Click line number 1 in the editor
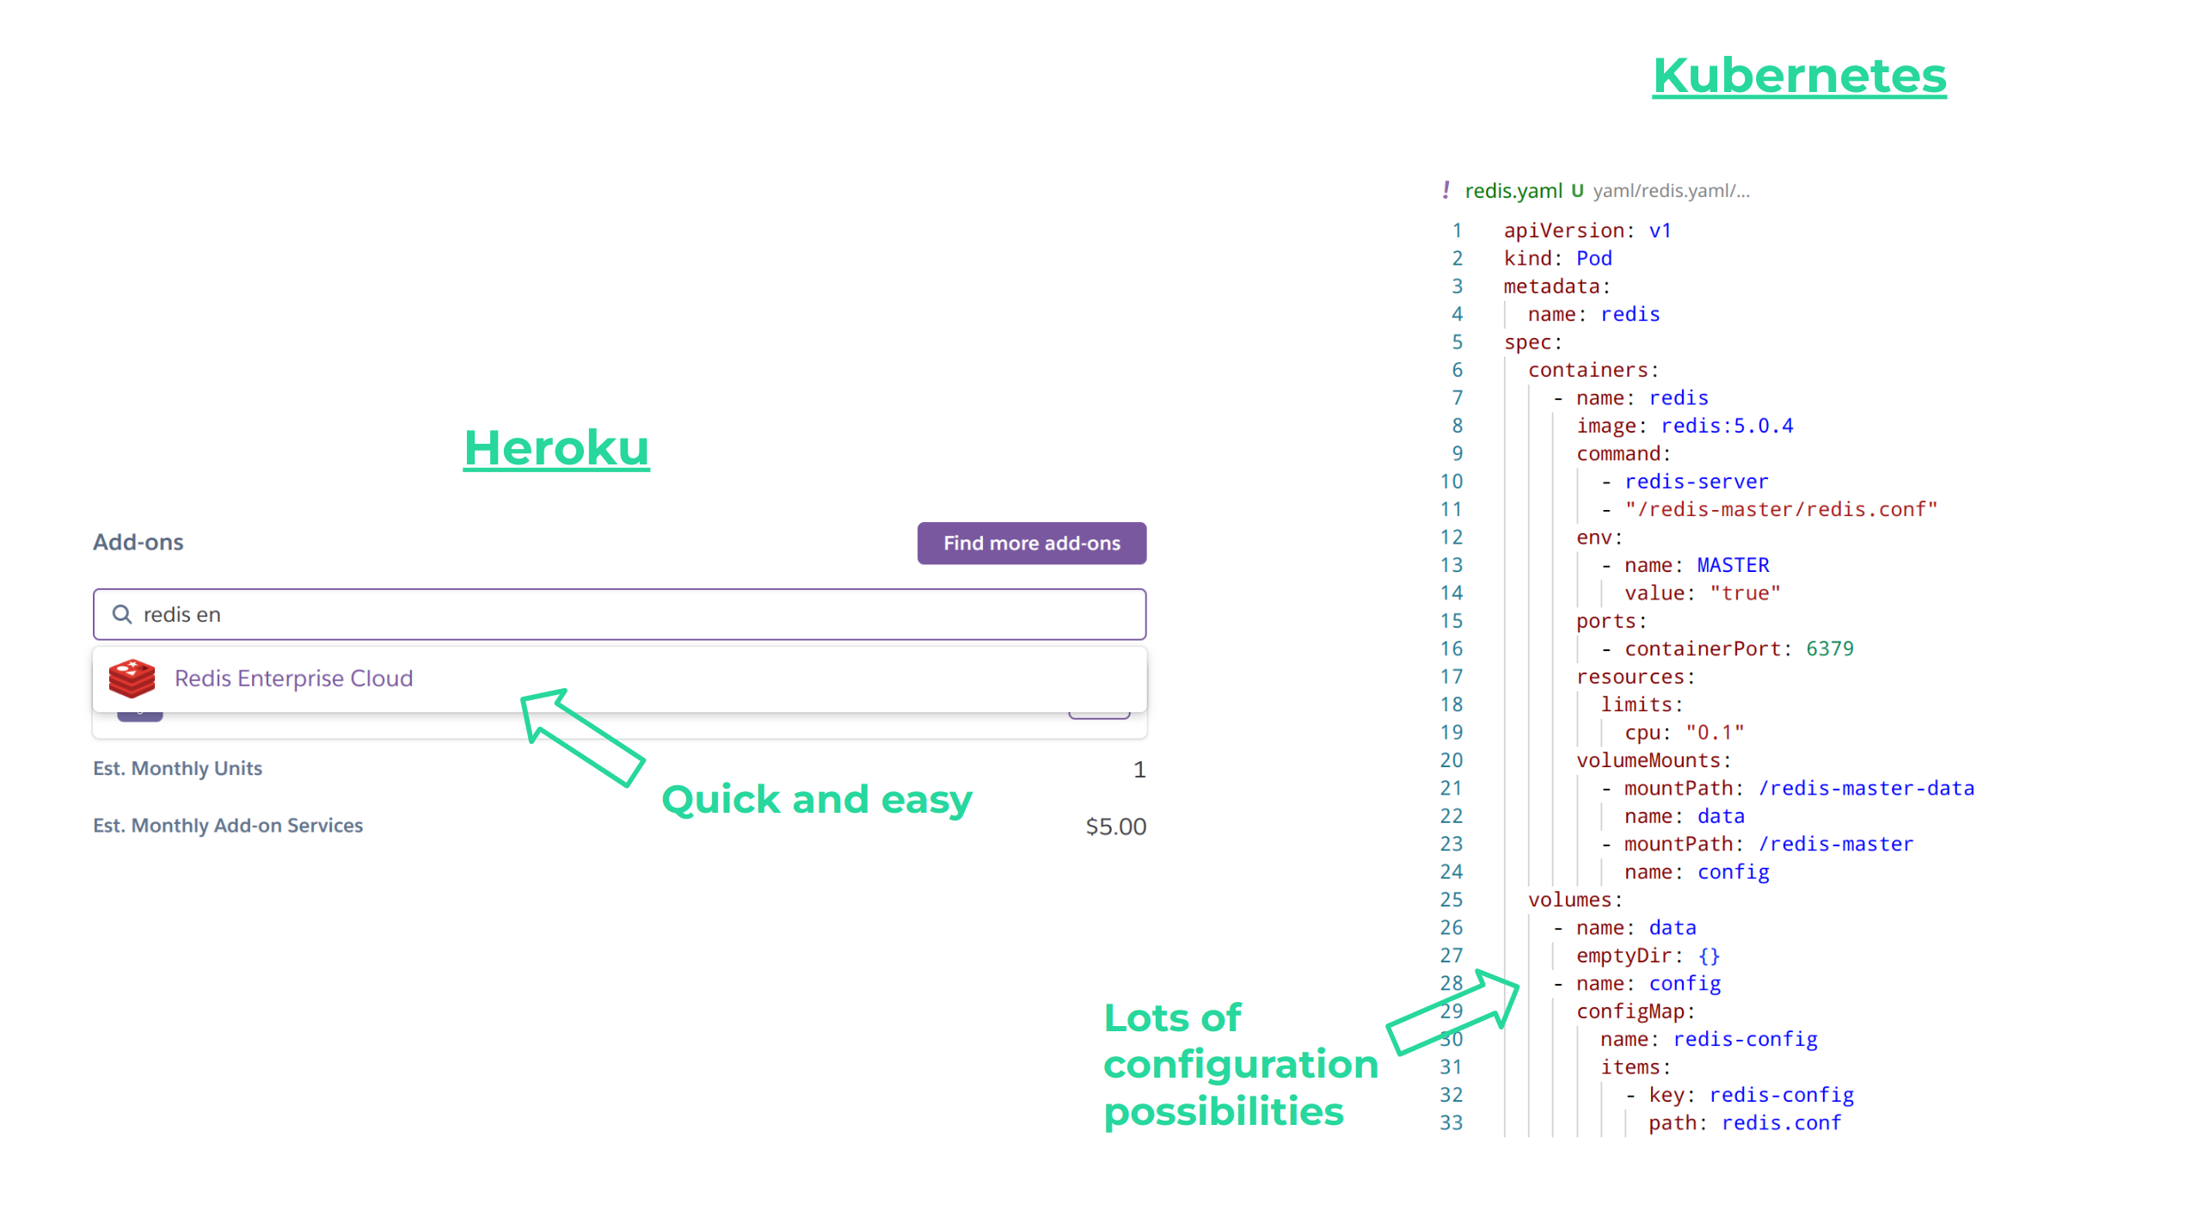The image size is (2210, 1223). click(1457, 230)
